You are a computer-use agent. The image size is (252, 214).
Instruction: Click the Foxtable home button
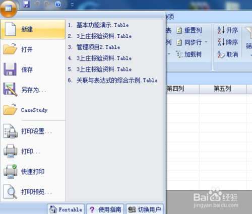tap(66, 209)
